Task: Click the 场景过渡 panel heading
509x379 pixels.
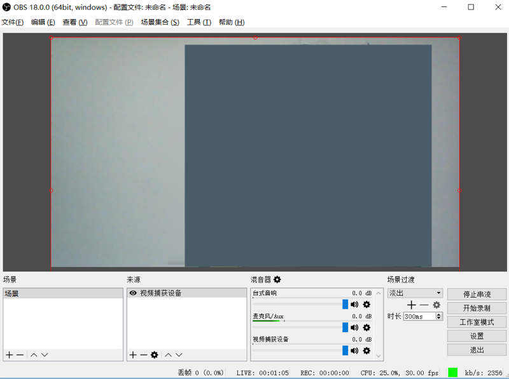Action: click(401, 279)
